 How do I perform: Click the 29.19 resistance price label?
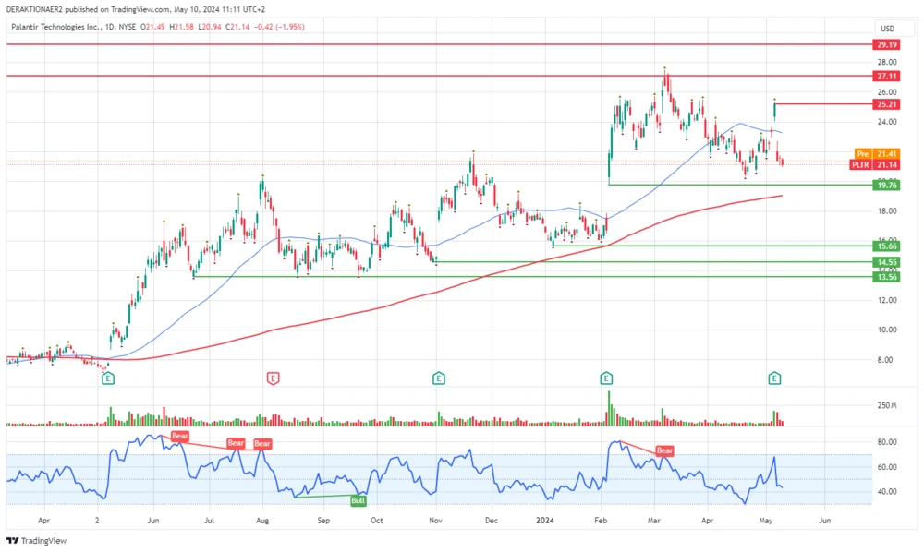click(x=884, y=42)
